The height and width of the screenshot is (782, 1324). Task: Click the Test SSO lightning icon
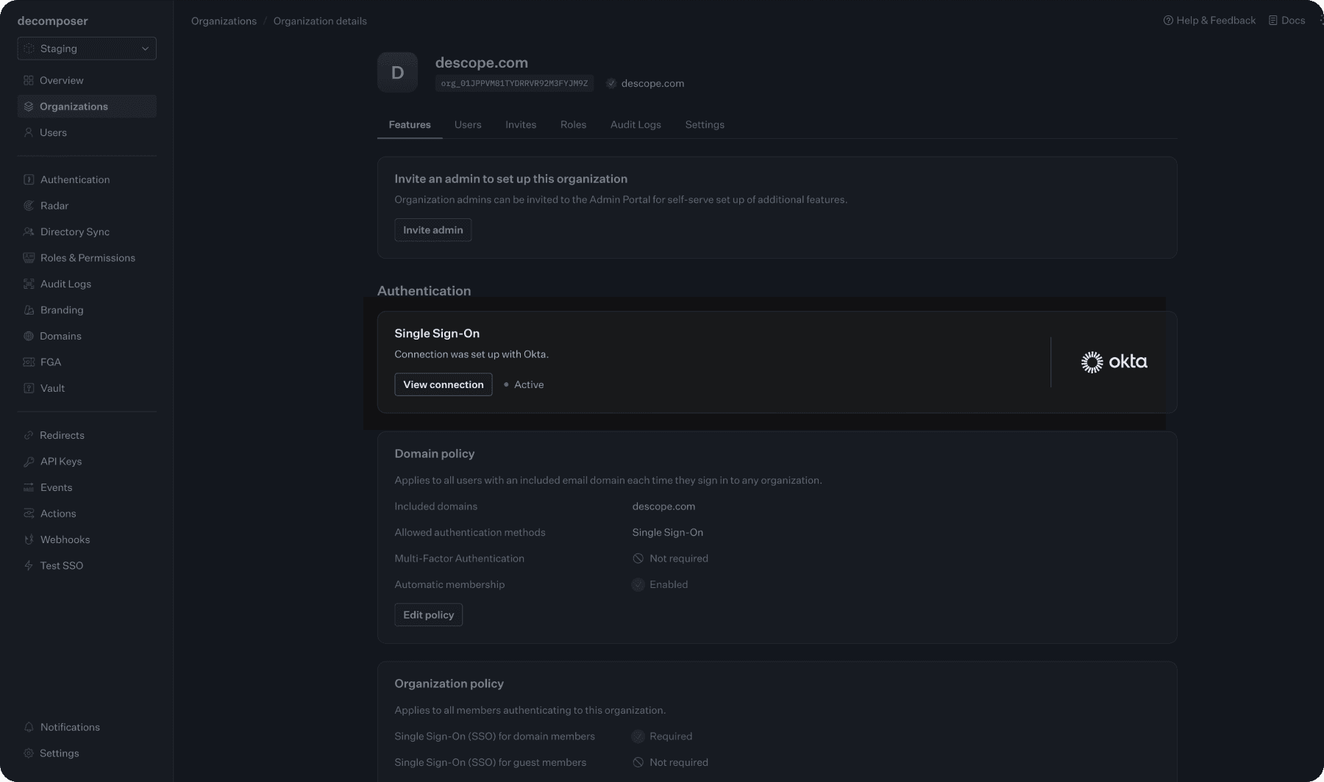[x=29, y=565]
